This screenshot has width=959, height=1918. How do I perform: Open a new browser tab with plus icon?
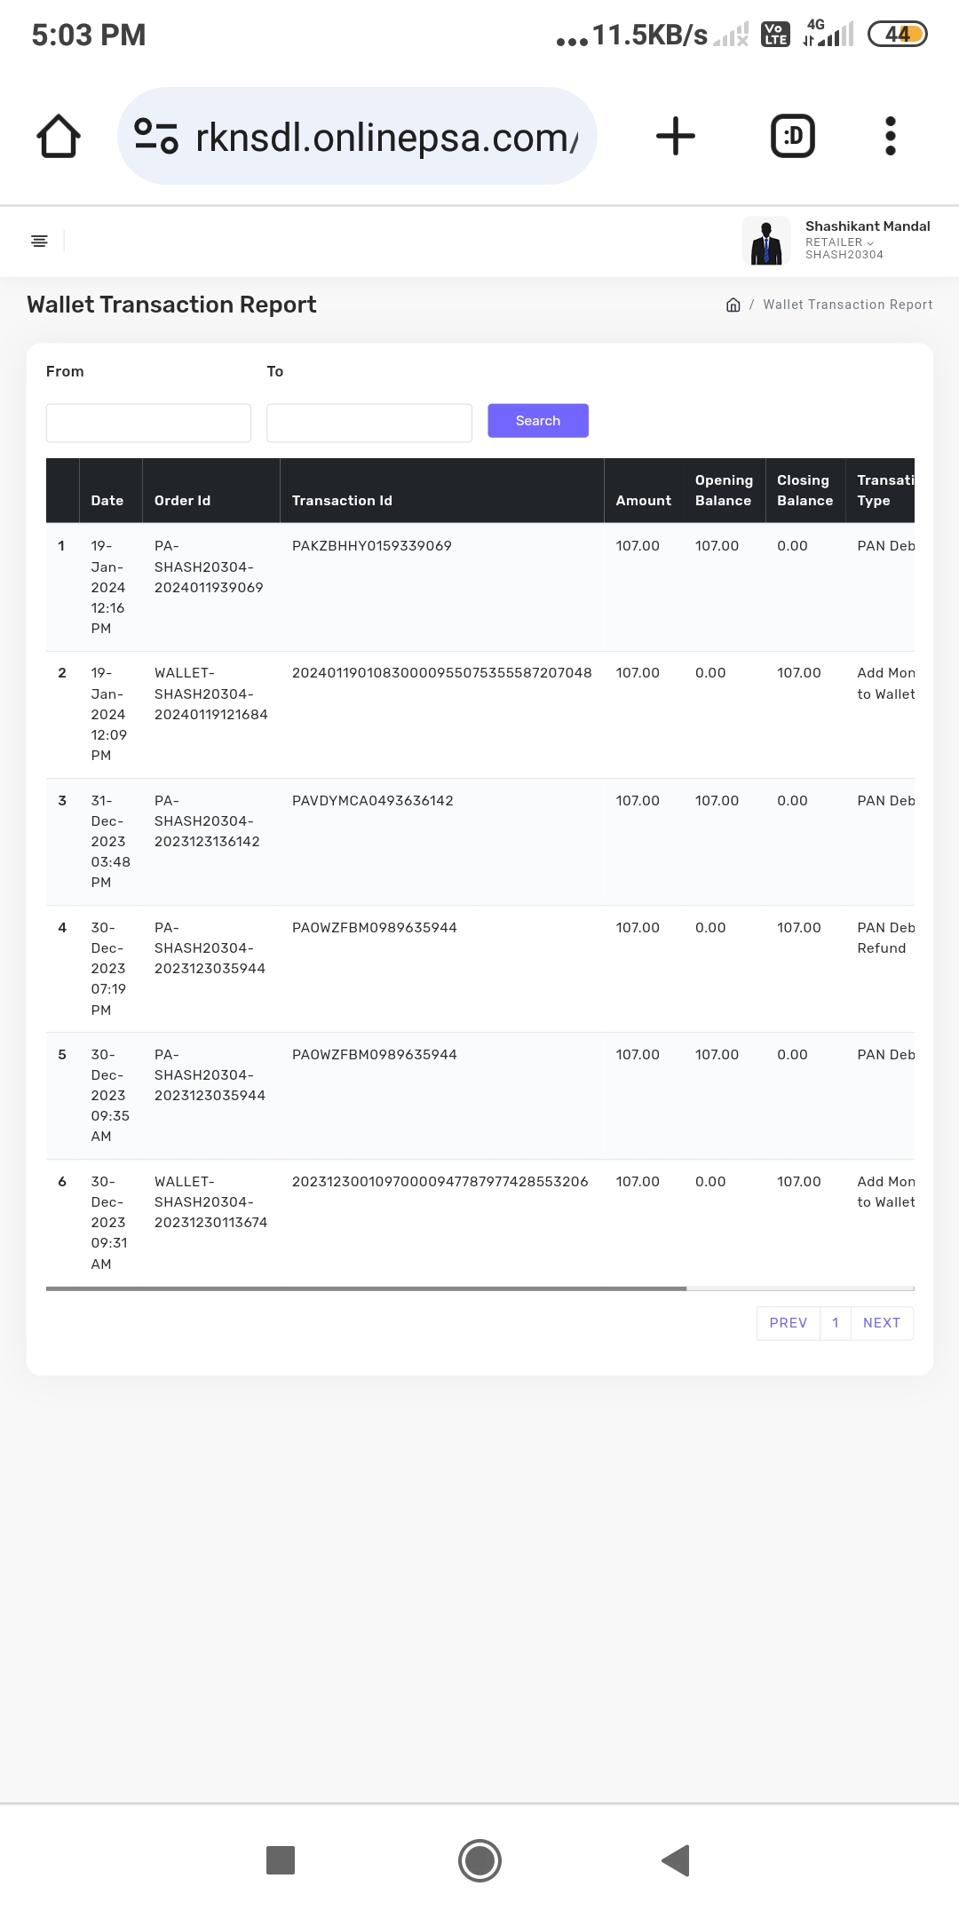click(x=675, y=137)
